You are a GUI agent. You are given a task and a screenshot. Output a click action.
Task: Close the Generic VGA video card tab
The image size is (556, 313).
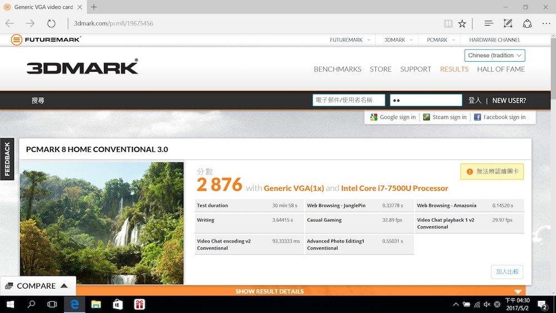coord(80,7)
